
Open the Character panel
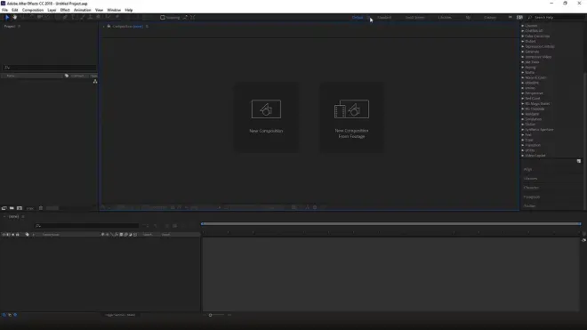click(531, 188)
